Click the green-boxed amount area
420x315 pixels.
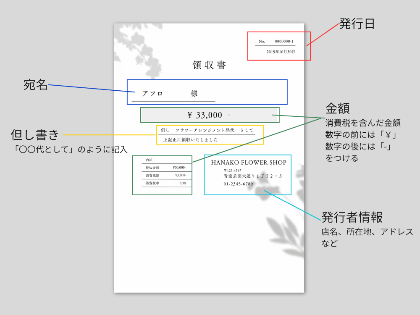tap(209, 114)
